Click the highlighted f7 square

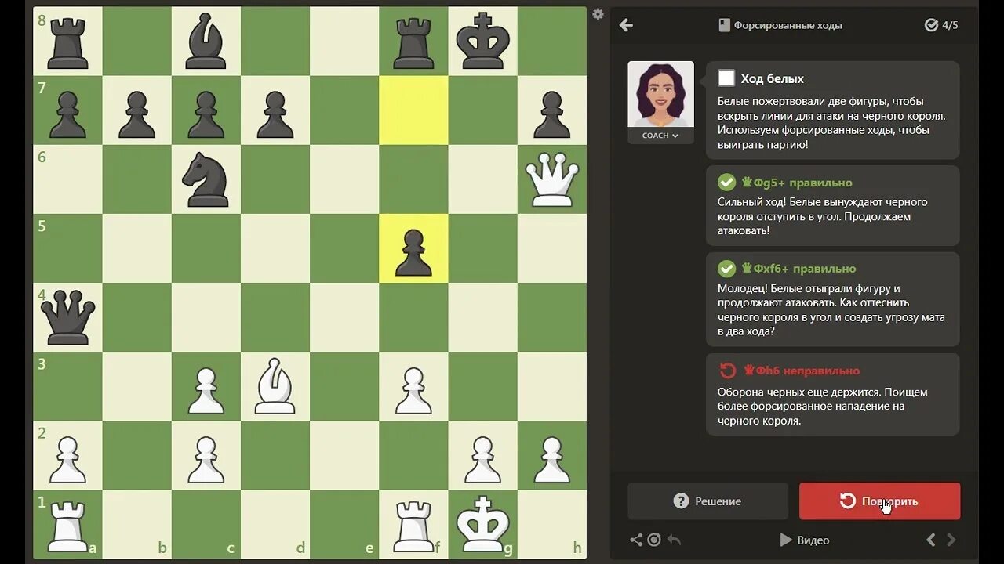[x=413, y=110]
